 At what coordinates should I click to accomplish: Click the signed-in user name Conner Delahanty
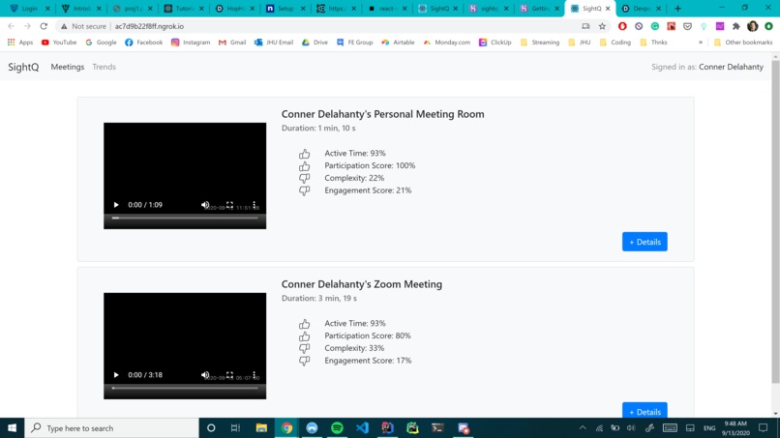click(x=731, y=67)
